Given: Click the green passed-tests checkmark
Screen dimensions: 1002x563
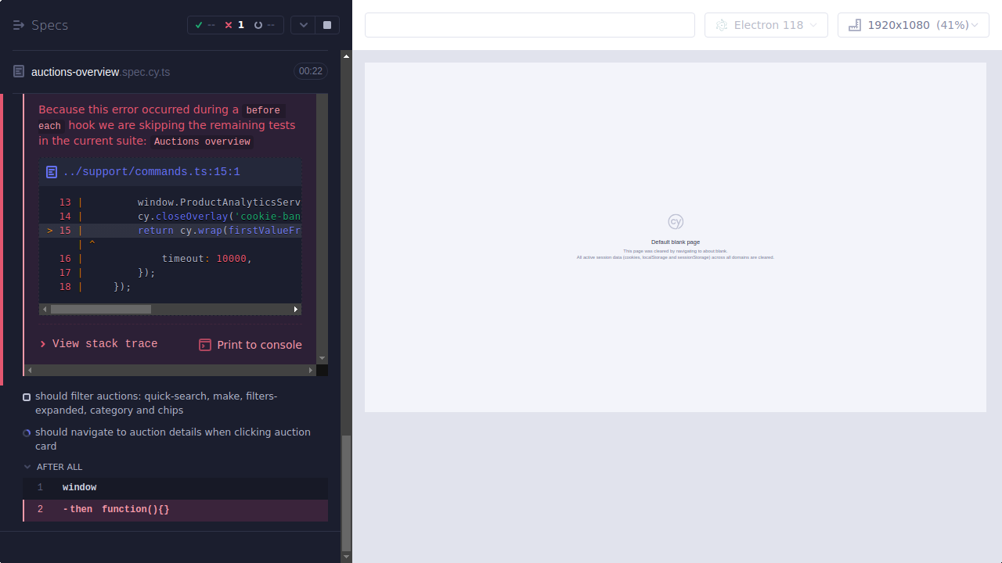Looking at the screenshot, I should click(199, 24).
